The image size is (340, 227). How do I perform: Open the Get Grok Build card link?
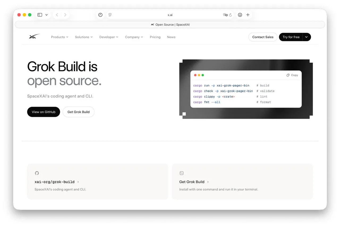[x=194, y=182]
